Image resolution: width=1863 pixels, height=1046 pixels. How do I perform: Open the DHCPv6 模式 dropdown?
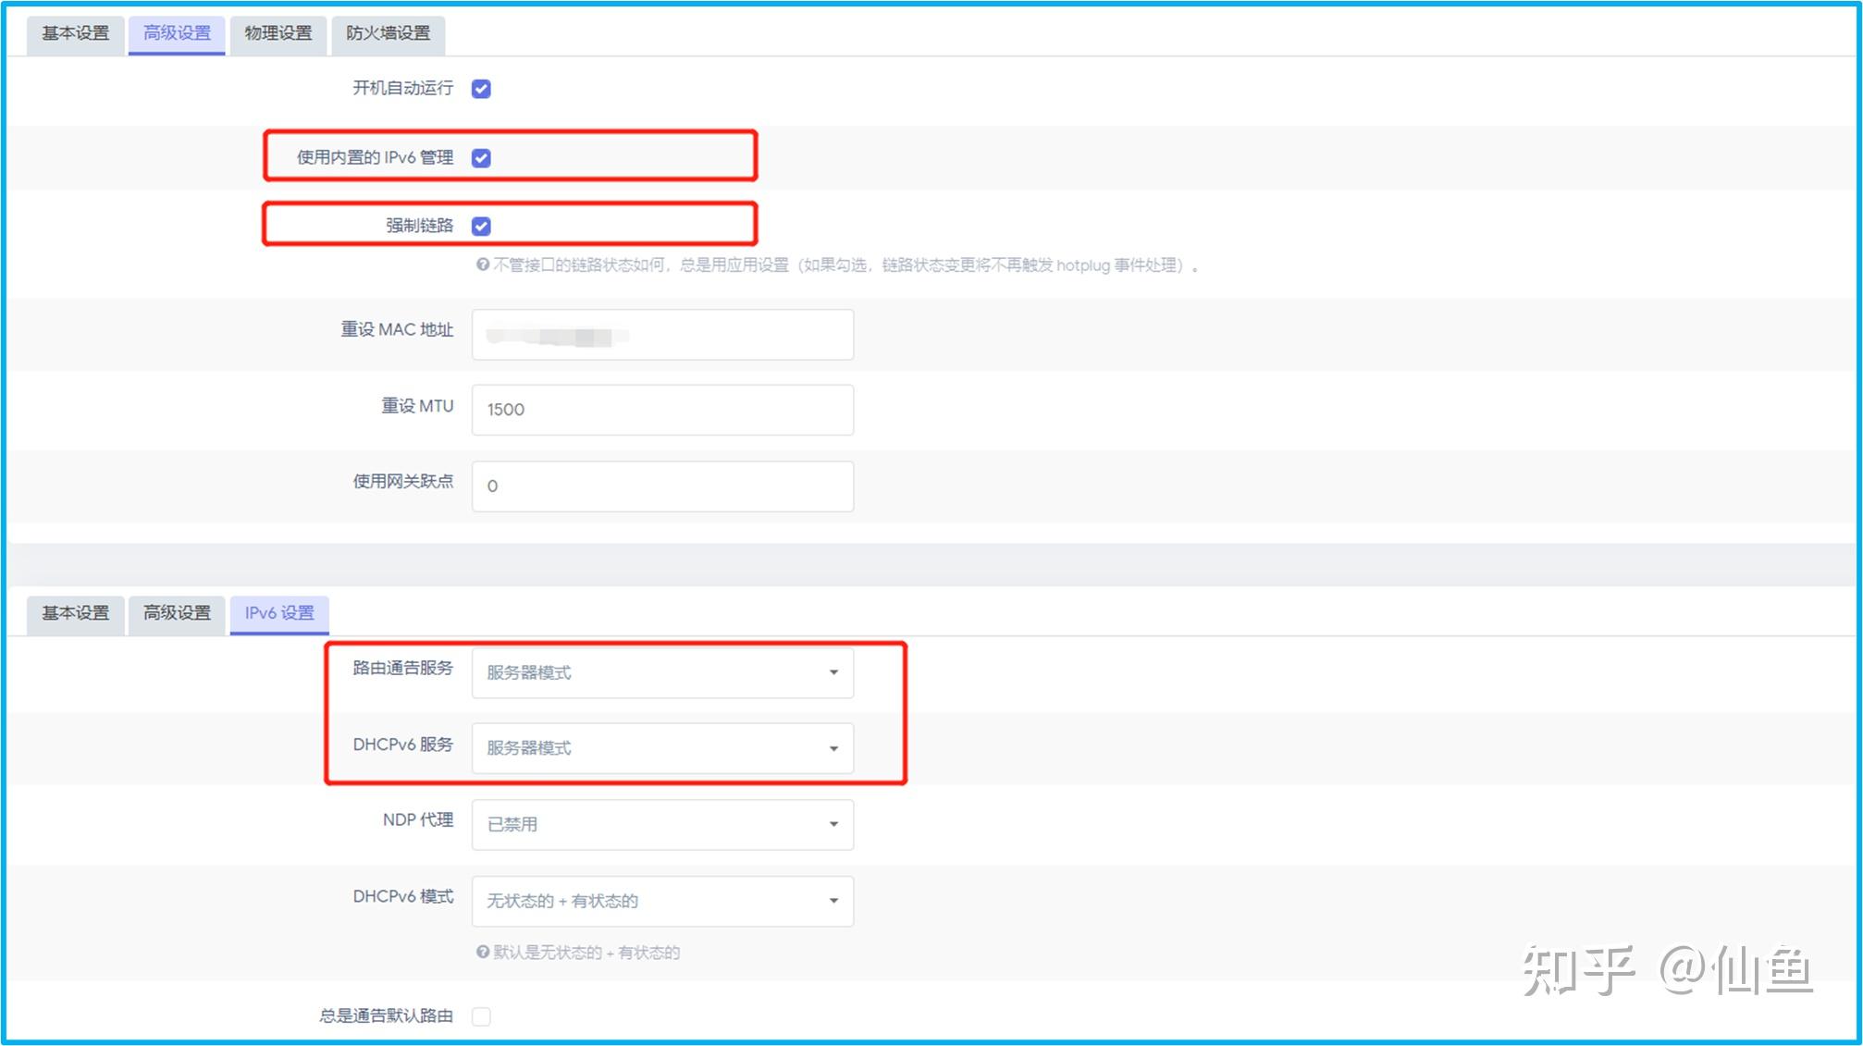pyautogui.click(x=661, y=900)
